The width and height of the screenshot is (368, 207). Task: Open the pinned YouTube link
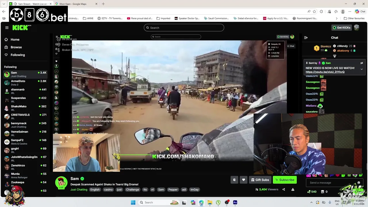click(325, 72)
